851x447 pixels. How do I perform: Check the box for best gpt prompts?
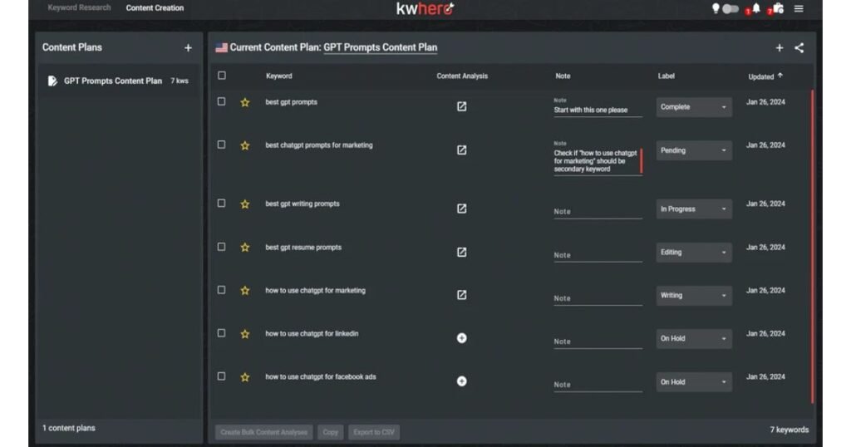221,101
